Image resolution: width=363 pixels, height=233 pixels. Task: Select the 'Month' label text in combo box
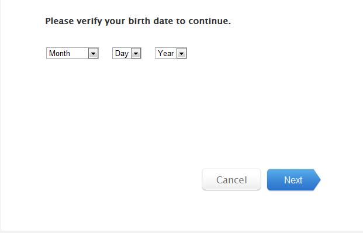[60, 54]
